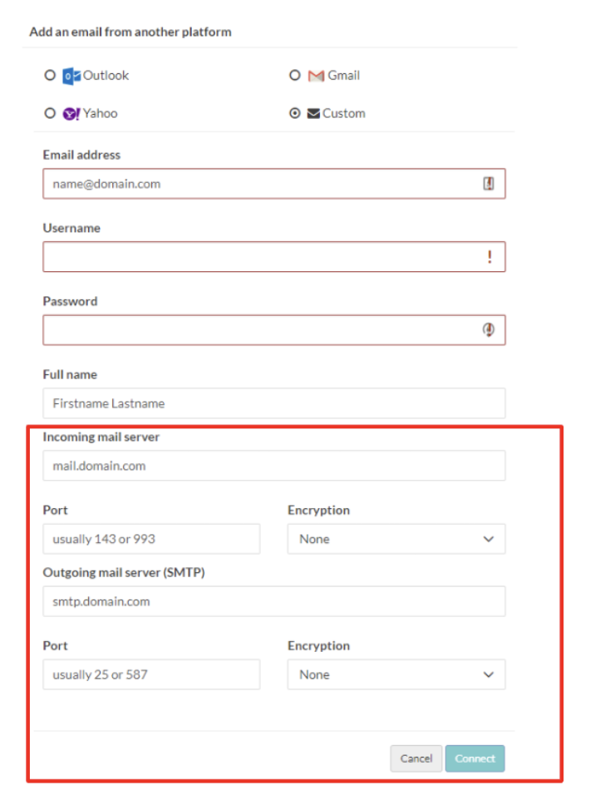Viewport: 590px width, 795px height.
Task: Click the alert icon inside Password field
Action: (x=489, y=329)
